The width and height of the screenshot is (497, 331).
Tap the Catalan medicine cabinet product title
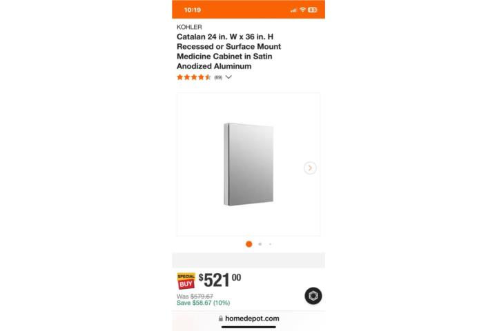[x=229, y=51]
